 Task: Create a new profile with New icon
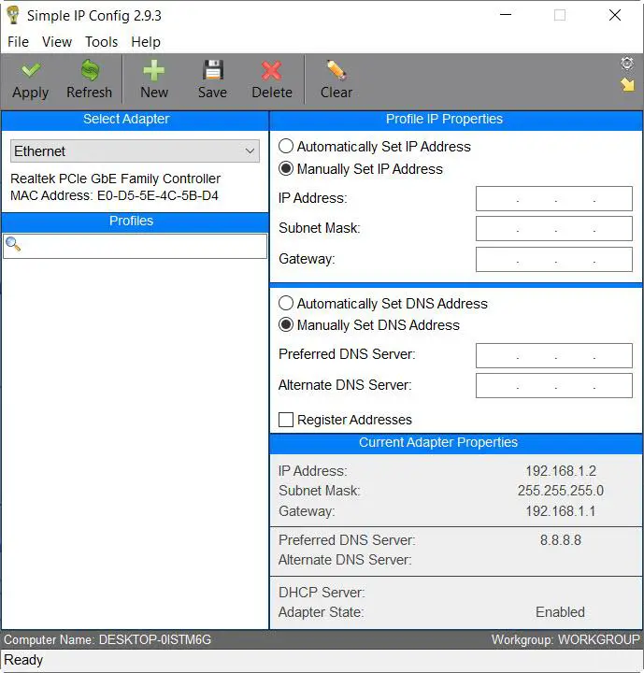coord(153,70)
